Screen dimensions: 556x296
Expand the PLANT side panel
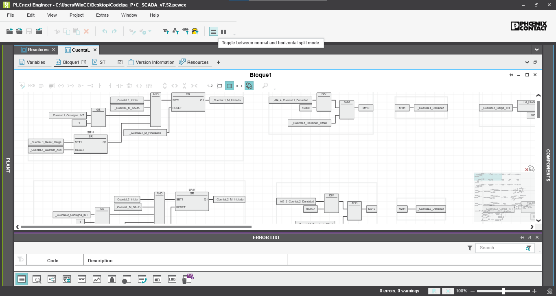(x=7, y=165)
